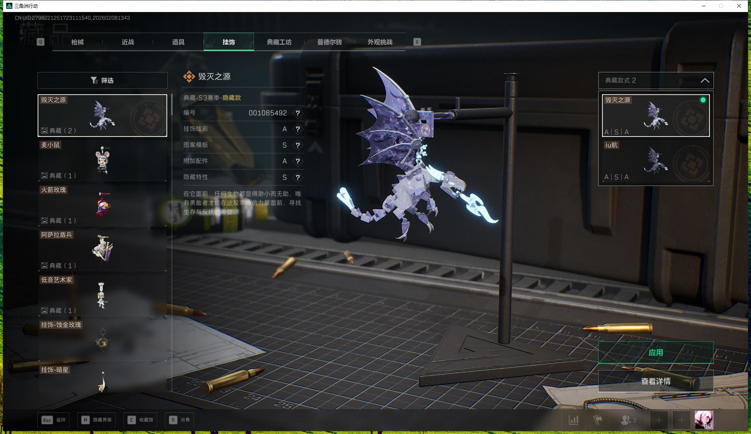Image resolution: width=751 pixels, height=434 pixels.
Task: Collapse the 典藏款式 2 dropdown
Action: point(704,80)
